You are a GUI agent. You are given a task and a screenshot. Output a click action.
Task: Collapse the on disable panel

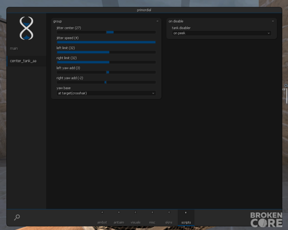tap(273, 21)
